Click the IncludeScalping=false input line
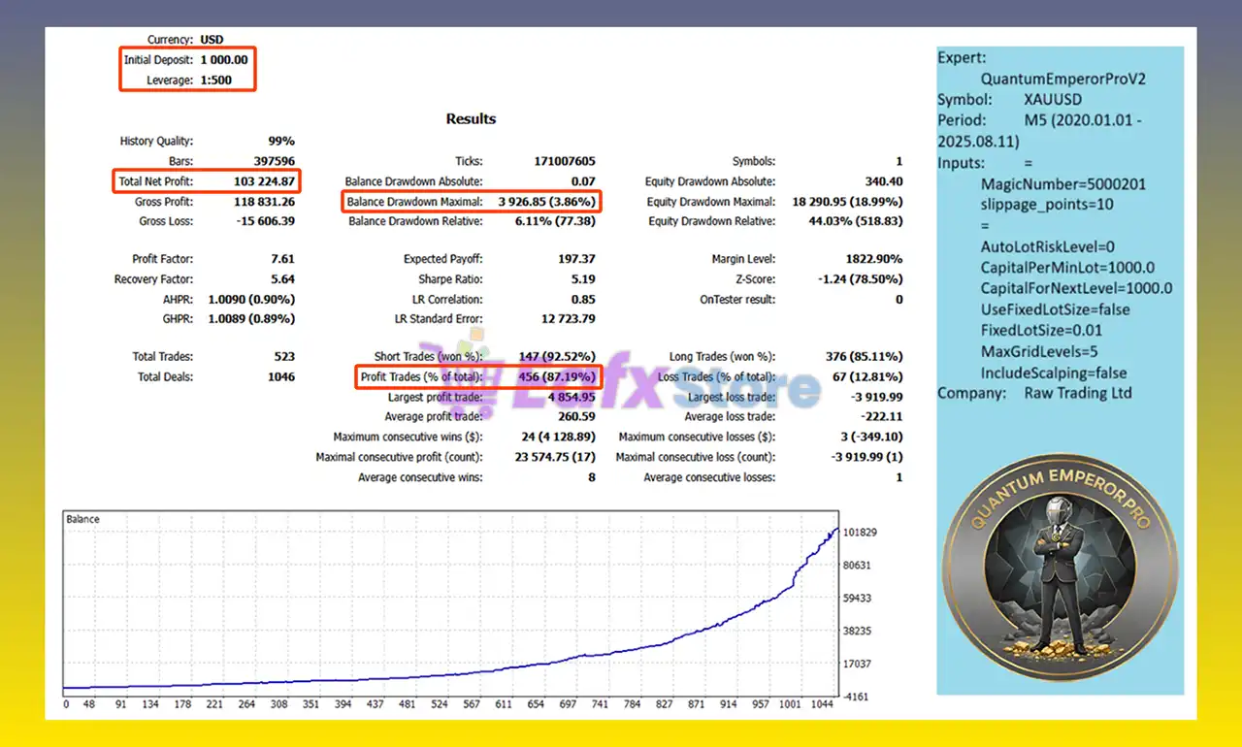 1054,373
